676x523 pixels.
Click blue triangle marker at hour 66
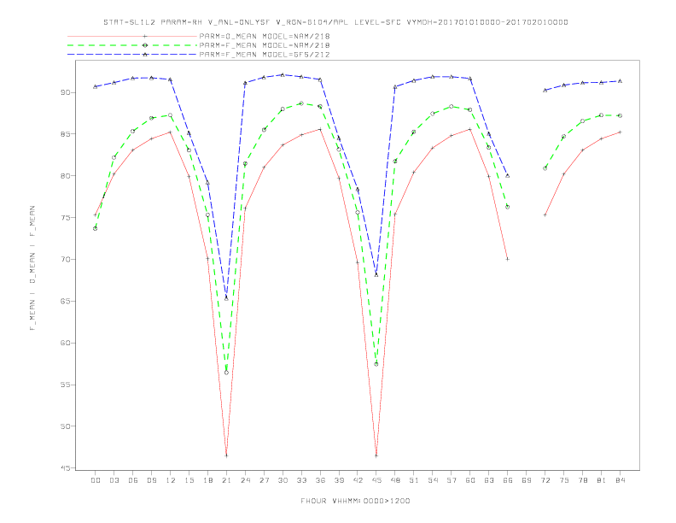click(508, 176)
